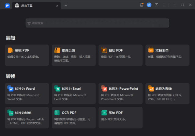Click description mentioning Pages、ePub、HTML、RTF

click(26, 121)
